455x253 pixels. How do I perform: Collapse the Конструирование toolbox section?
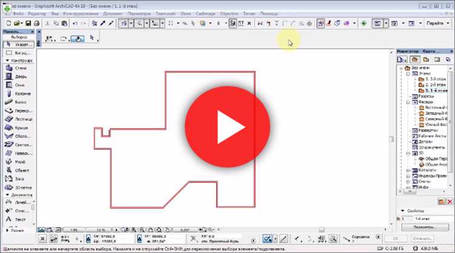[7, 61]
